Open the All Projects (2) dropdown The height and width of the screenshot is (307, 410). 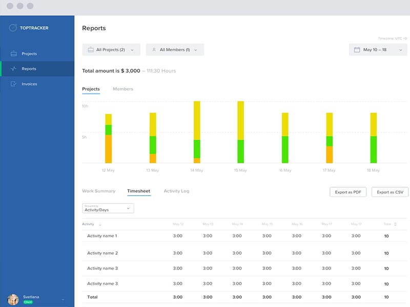click(111, 50)
